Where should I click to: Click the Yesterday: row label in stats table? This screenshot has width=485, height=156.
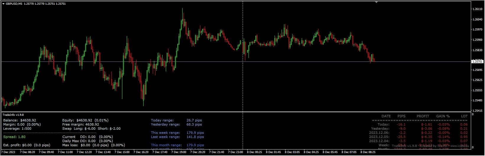coord(380,129)
